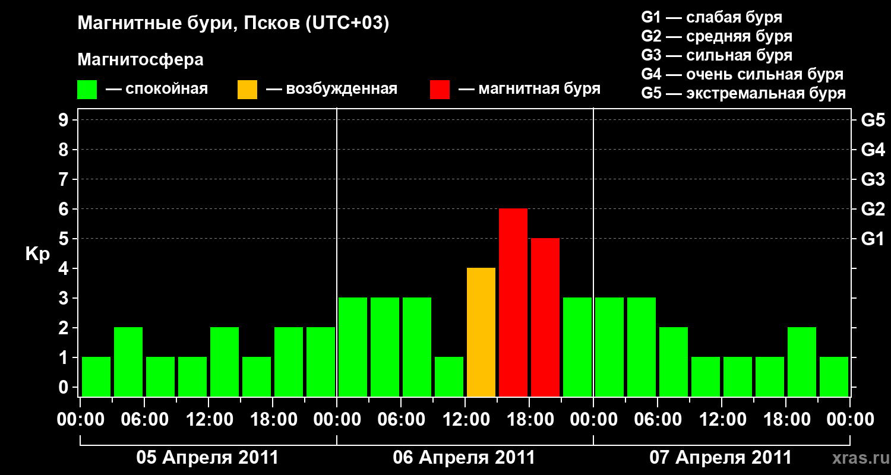Click the 'G4 — очень сильная буря' legend line

click(742, 74)
